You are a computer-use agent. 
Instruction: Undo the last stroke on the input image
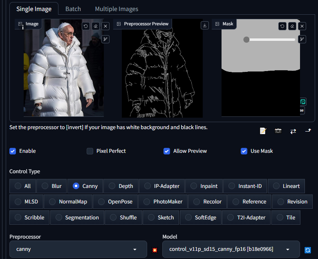point(86,26)
